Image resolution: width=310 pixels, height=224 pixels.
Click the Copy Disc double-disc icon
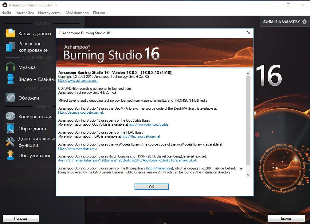tap(10, 116)
